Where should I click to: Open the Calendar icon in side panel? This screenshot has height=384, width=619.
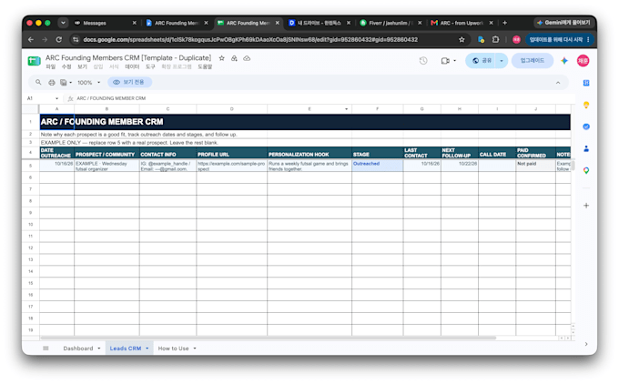(586, 83)
